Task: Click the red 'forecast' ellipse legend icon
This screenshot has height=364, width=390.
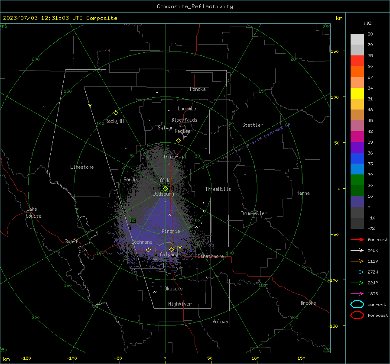Action: 357,315
